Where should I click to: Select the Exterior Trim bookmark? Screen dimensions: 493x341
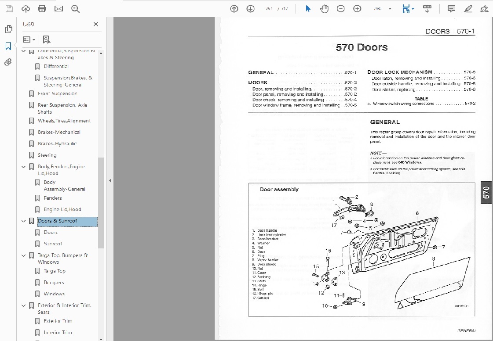coord(58,321)
